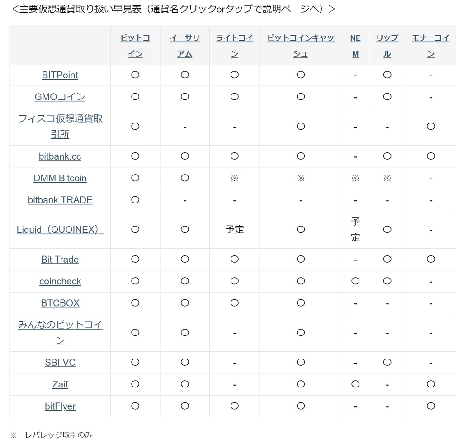Viewport: 463px width, 444px height.
Task: Click the dash in みんなのビットコイン's ライトコイン cell
Action: pyautogui.click(x=235, y=334)
